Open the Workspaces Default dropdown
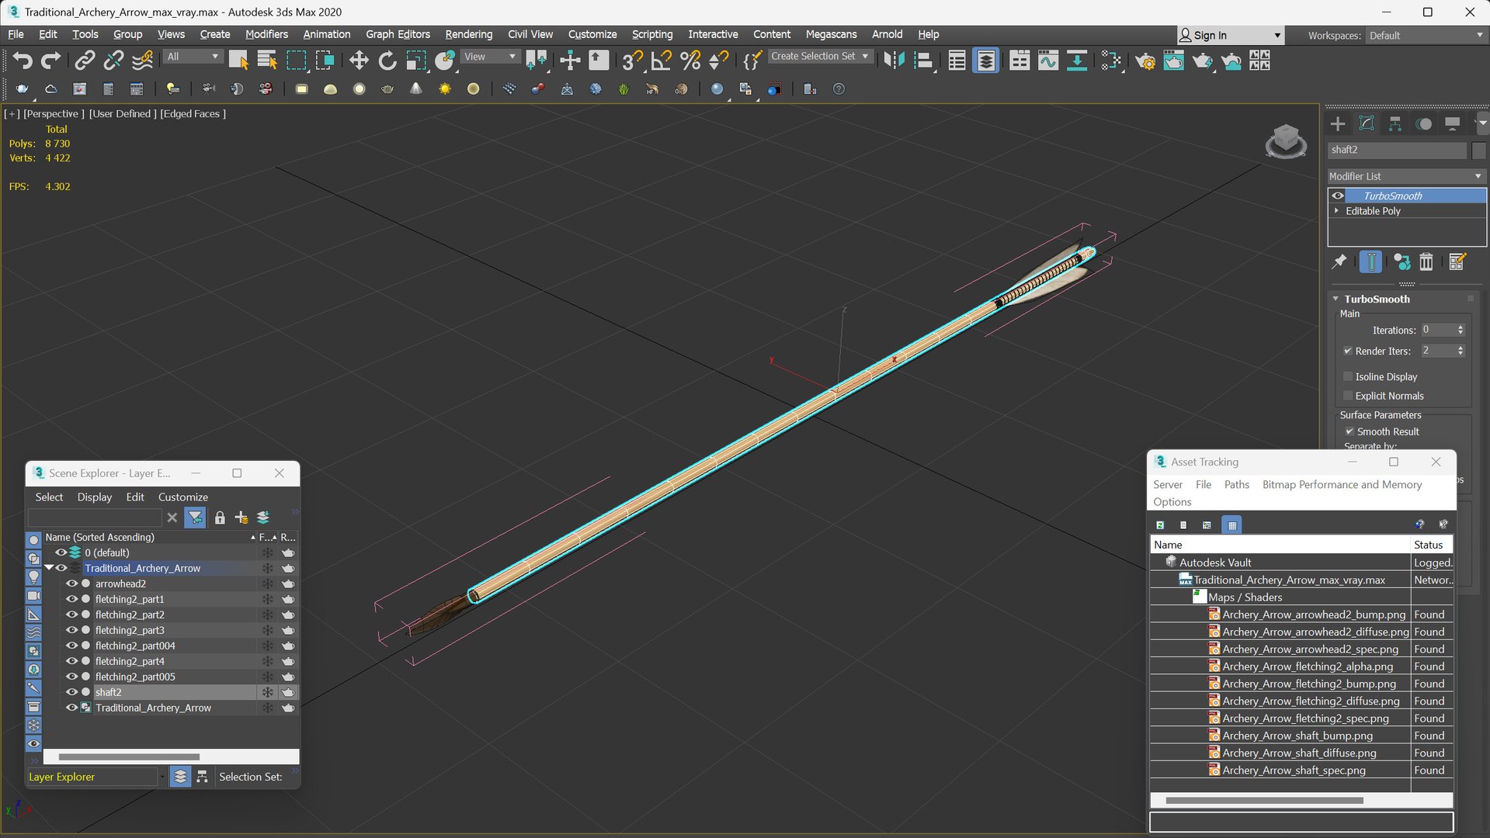 [x=1426, y=36]
